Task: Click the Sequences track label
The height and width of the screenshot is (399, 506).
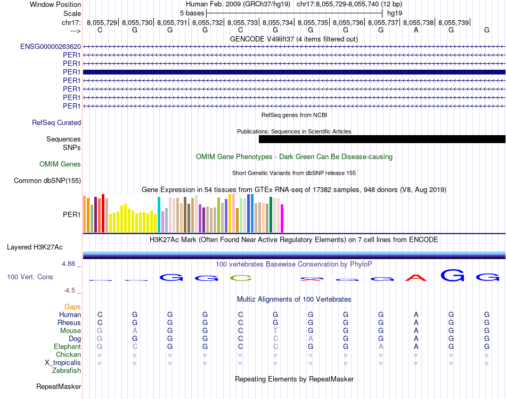Action: pos(63,139)
